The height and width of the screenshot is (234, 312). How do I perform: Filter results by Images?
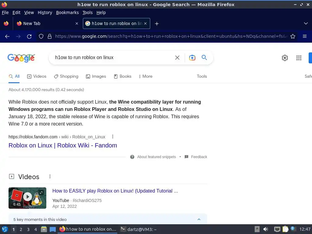click(96, 76)
